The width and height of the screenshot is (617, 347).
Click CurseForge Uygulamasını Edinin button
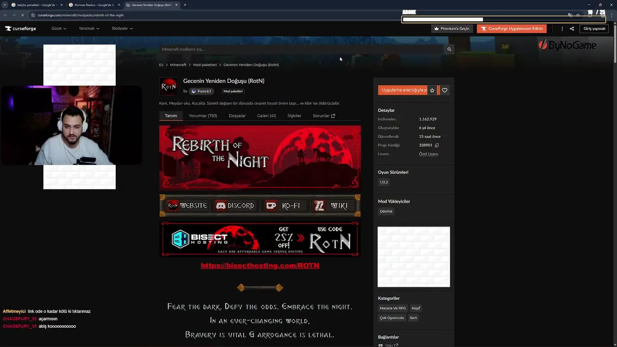[x=511, y=28]
